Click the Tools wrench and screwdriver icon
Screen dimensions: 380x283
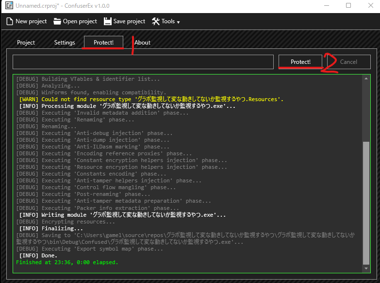(x=156, y=21)
